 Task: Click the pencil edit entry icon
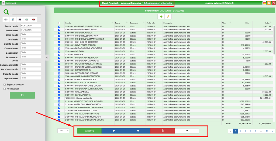click(168, 17)
